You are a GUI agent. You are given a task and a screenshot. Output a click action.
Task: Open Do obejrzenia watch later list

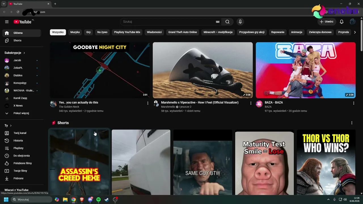pyautogui.click(x=22, y=156)
